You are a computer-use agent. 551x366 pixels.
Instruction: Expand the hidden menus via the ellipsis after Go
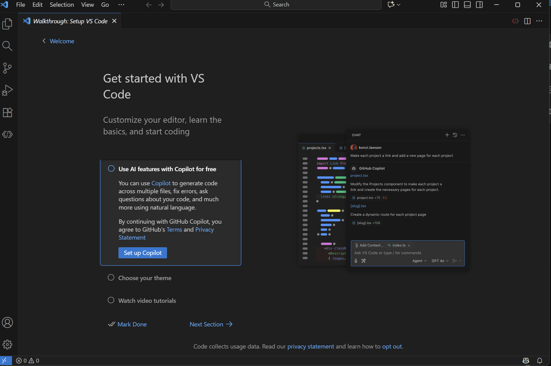[x=121, y=5]
